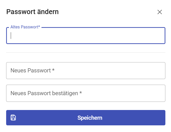Click the word "Passwort" in the heading
Viewport: 171px width, 132px height.
[x=18, y=12]
